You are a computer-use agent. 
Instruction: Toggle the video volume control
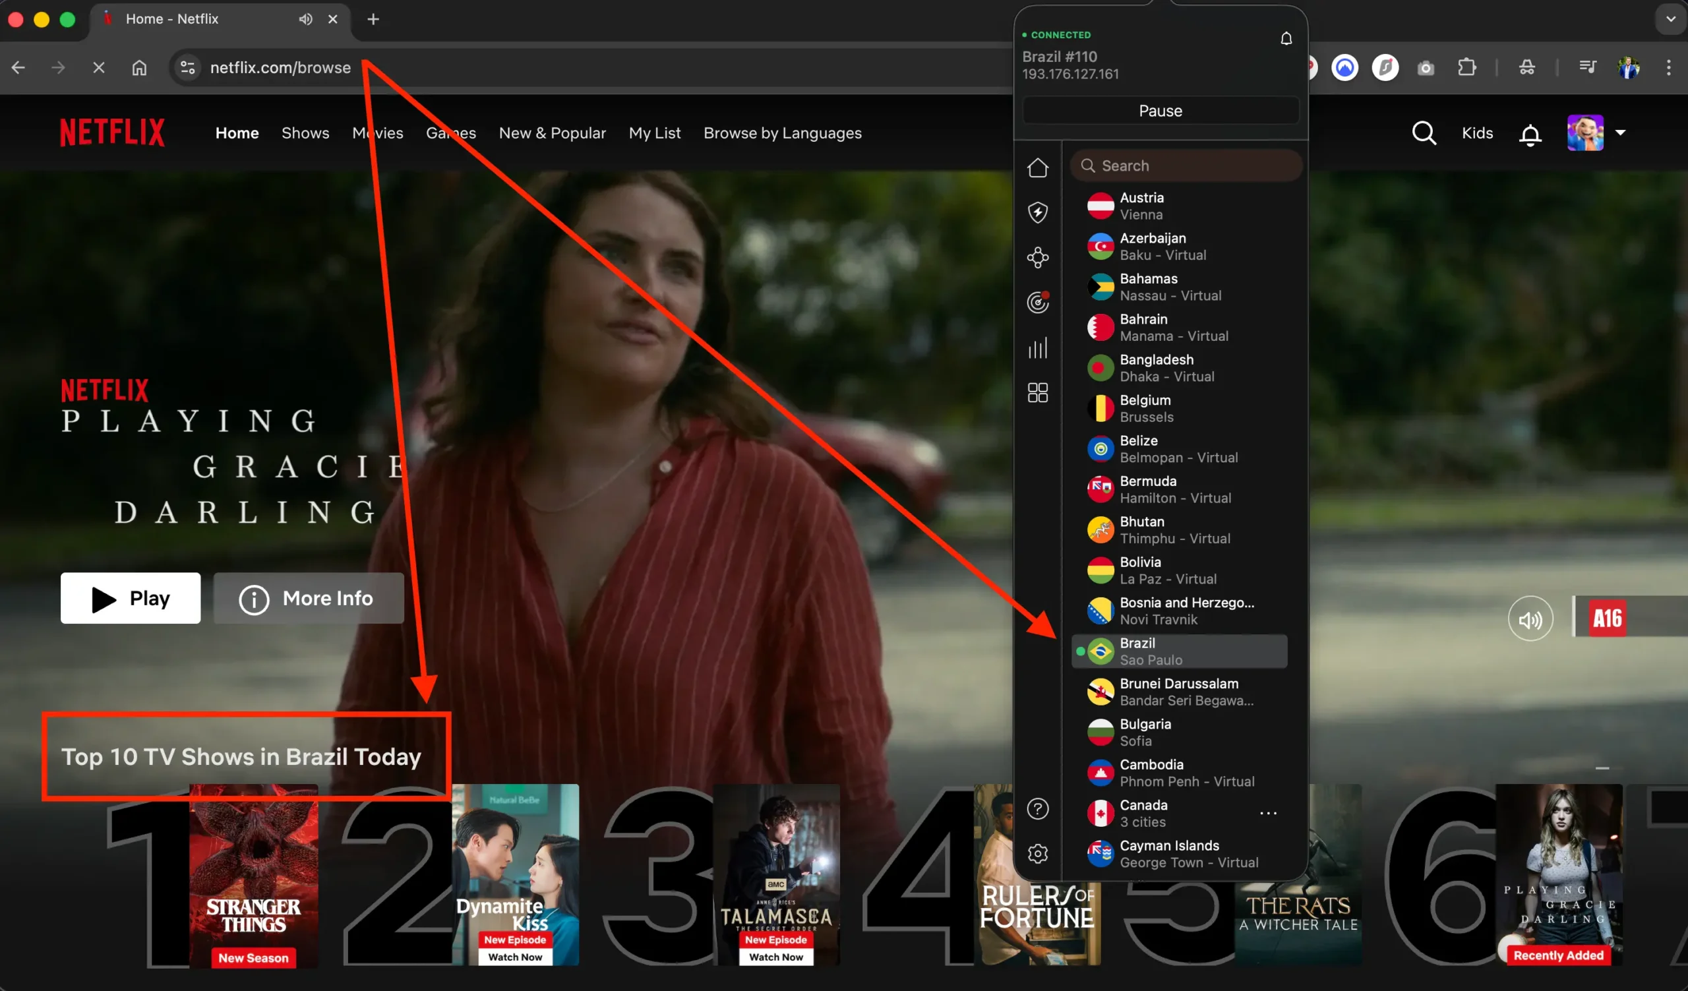point(1530,618)
